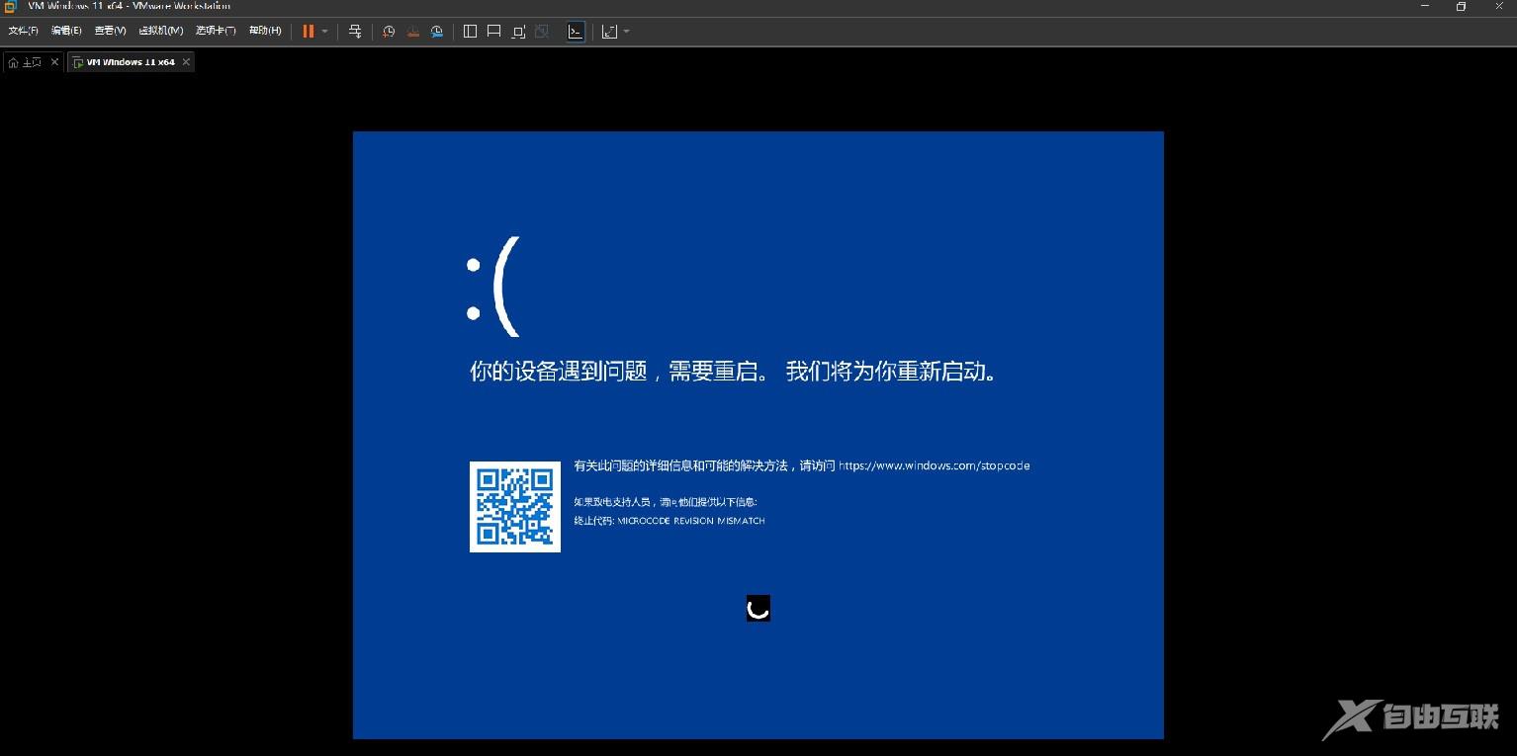Click the https://www.windows.com/stopcode link text
The image size is (1517, 756).
(935, 465)
